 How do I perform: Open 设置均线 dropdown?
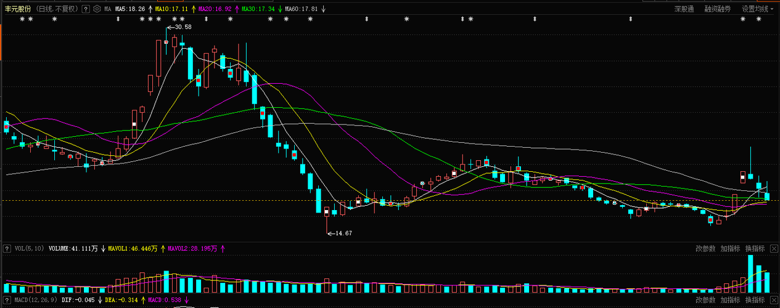(758, 9)
